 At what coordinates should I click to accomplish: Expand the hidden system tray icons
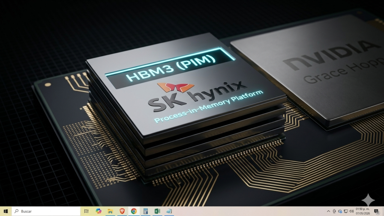(x=328, y=211)
